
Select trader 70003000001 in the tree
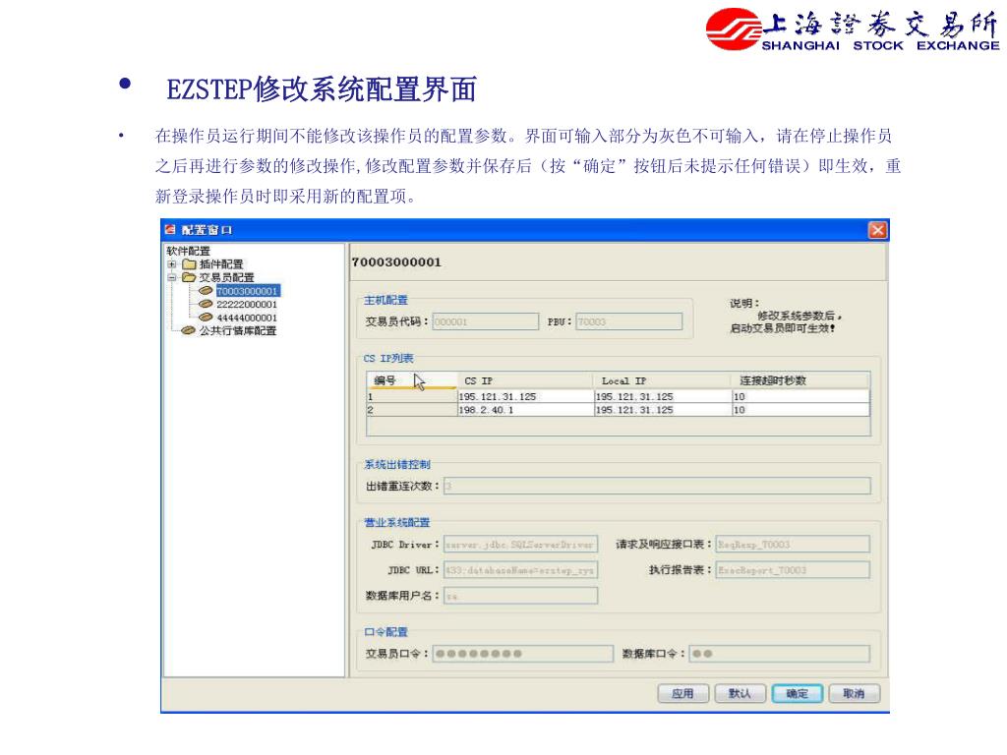point(247,291)
